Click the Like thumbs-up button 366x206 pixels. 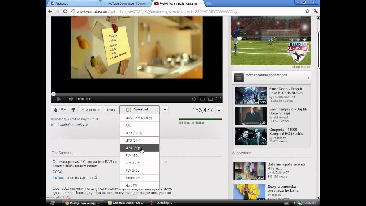pos(60,110)
